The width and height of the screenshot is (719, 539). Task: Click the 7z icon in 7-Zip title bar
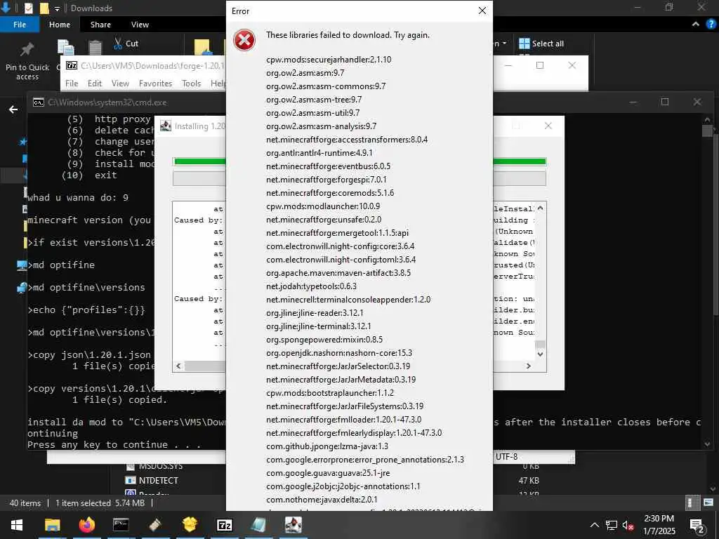click(72, 65)
